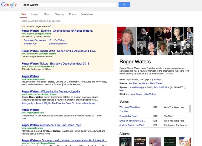Select The Wall song entry
Image resolution: width=202 pixels, height=146 pixels.
(x=123, y=111)
